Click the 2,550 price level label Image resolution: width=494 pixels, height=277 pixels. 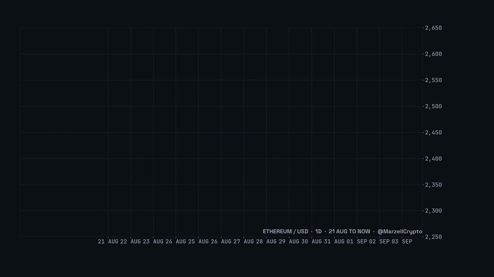433,80
